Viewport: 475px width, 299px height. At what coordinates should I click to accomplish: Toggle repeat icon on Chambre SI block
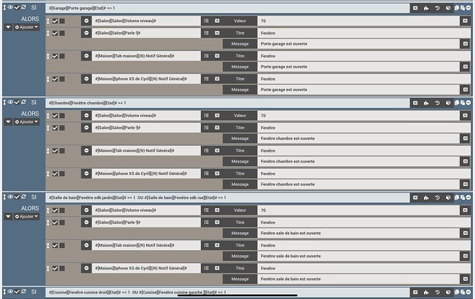pyautogui.click(x=23, y=102)
